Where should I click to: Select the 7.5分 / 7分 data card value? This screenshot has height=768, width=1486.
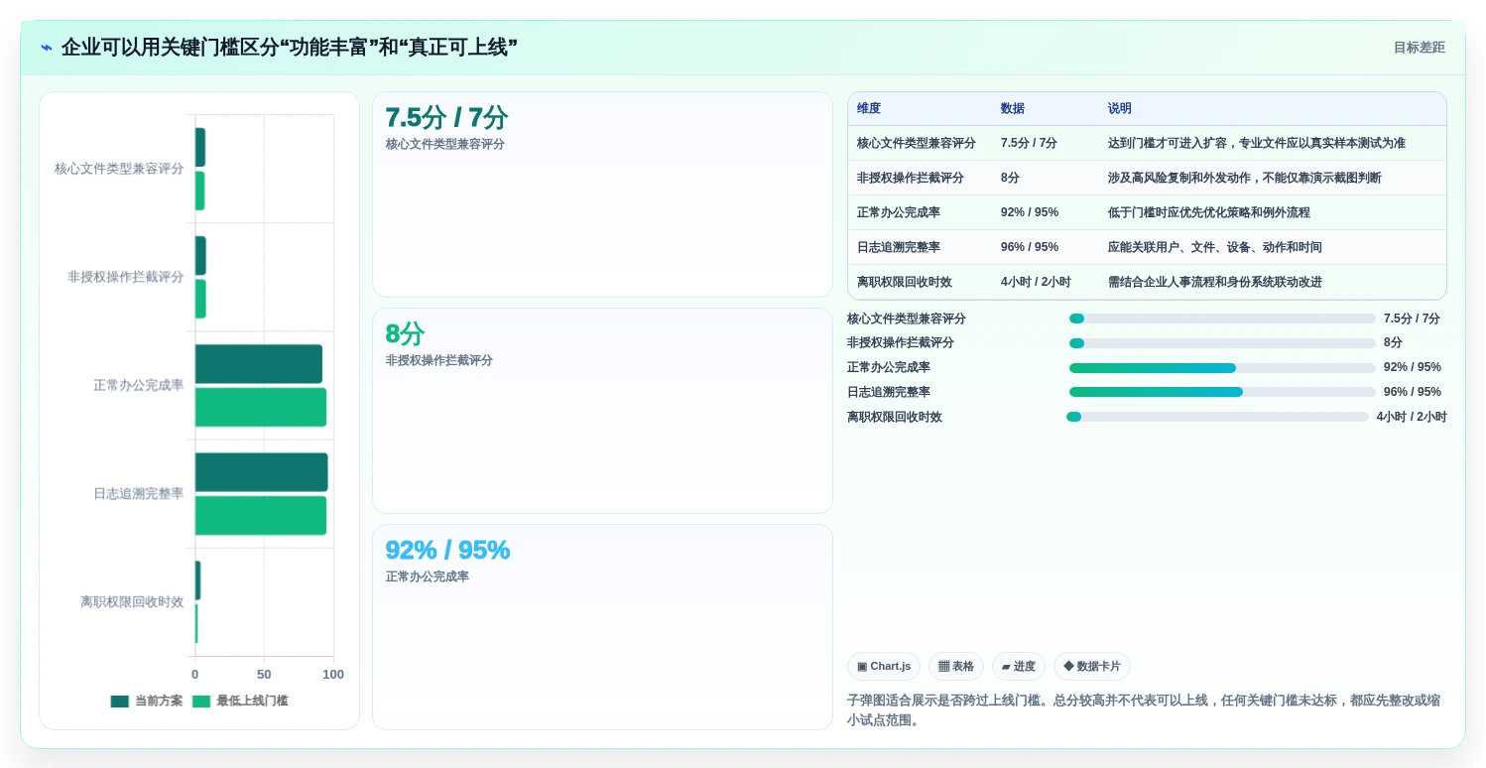(x=446, y=118)
